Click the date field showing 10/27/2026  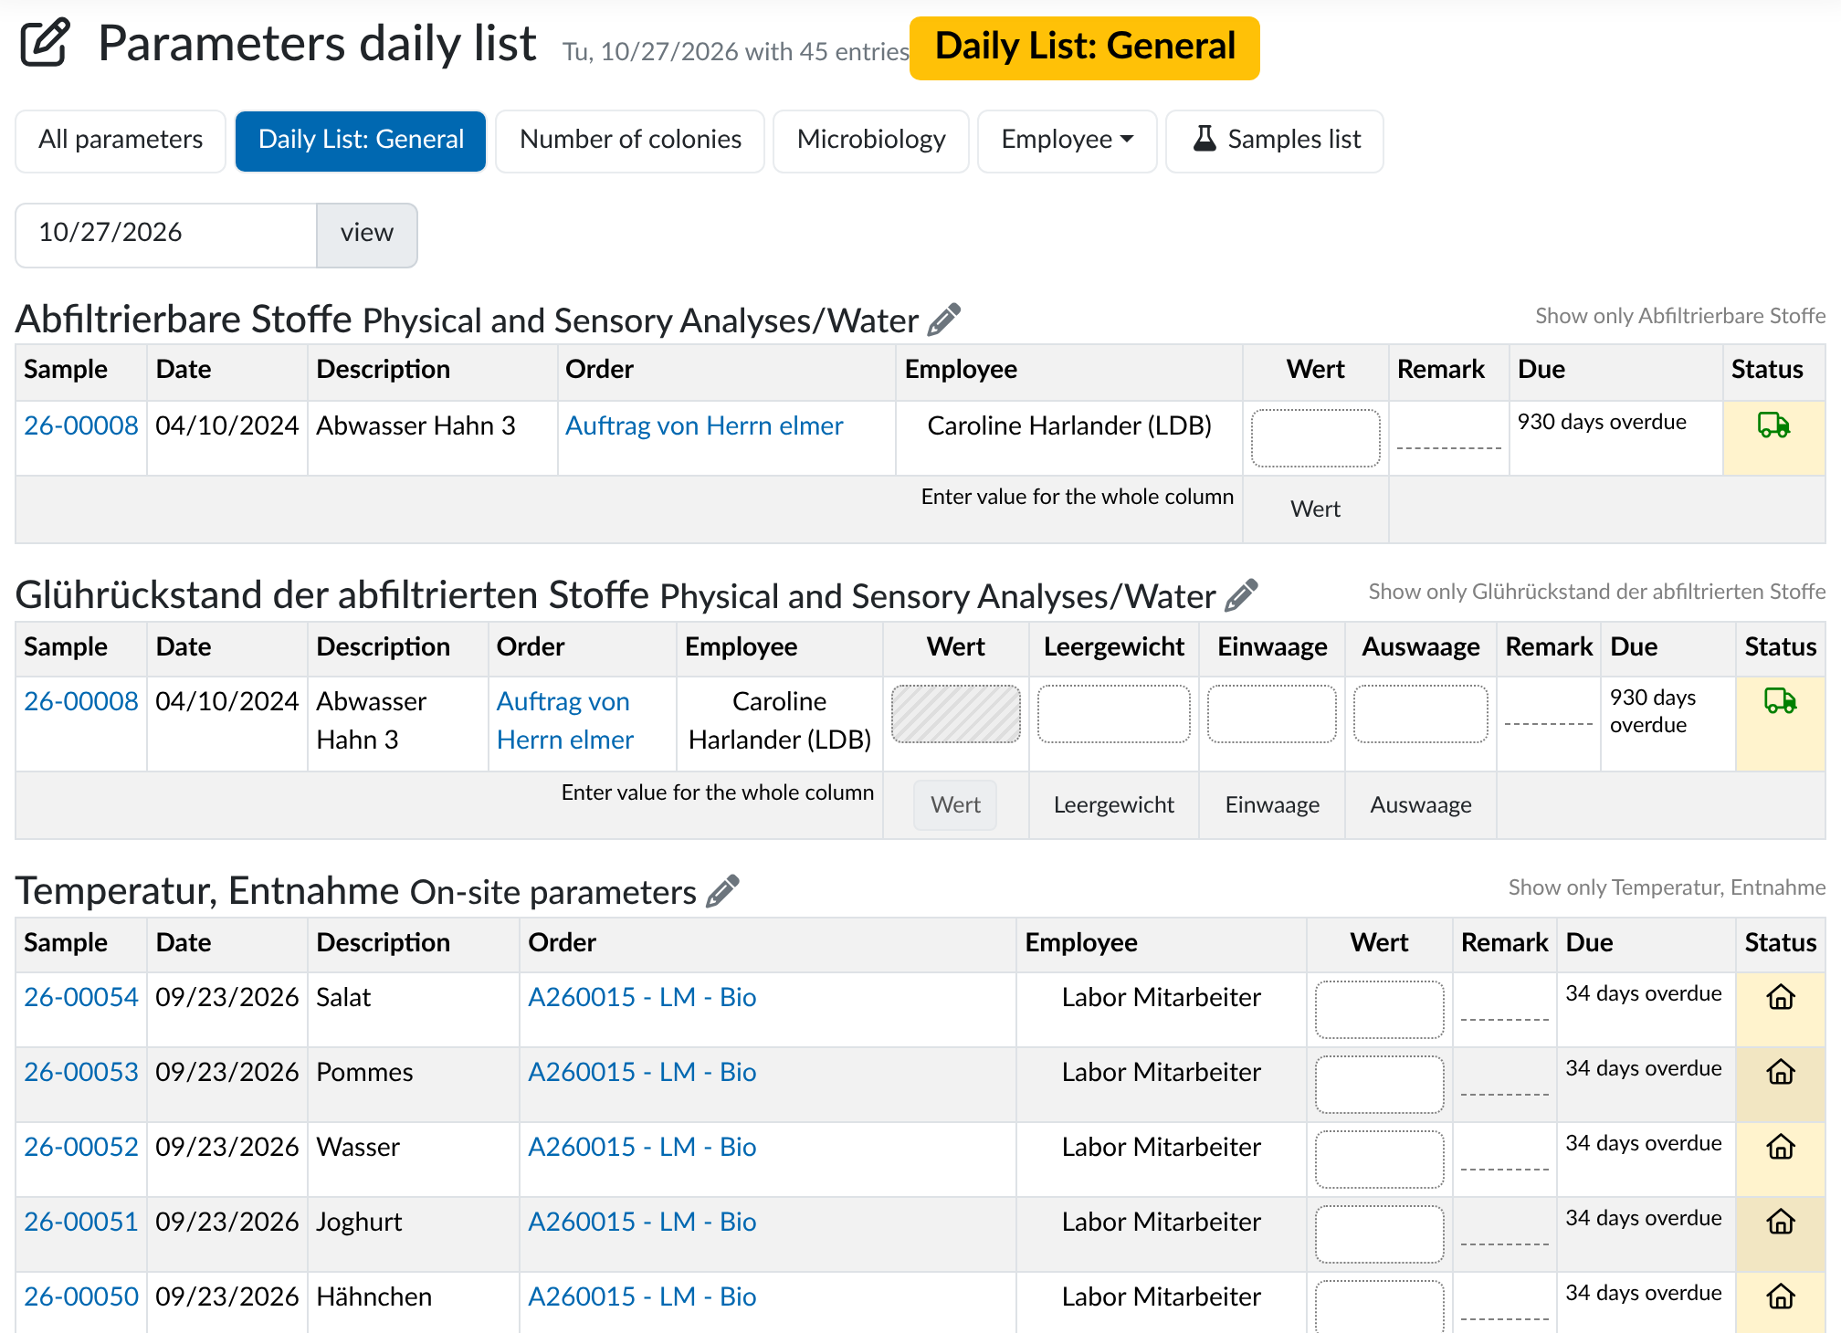pos(166,235)
